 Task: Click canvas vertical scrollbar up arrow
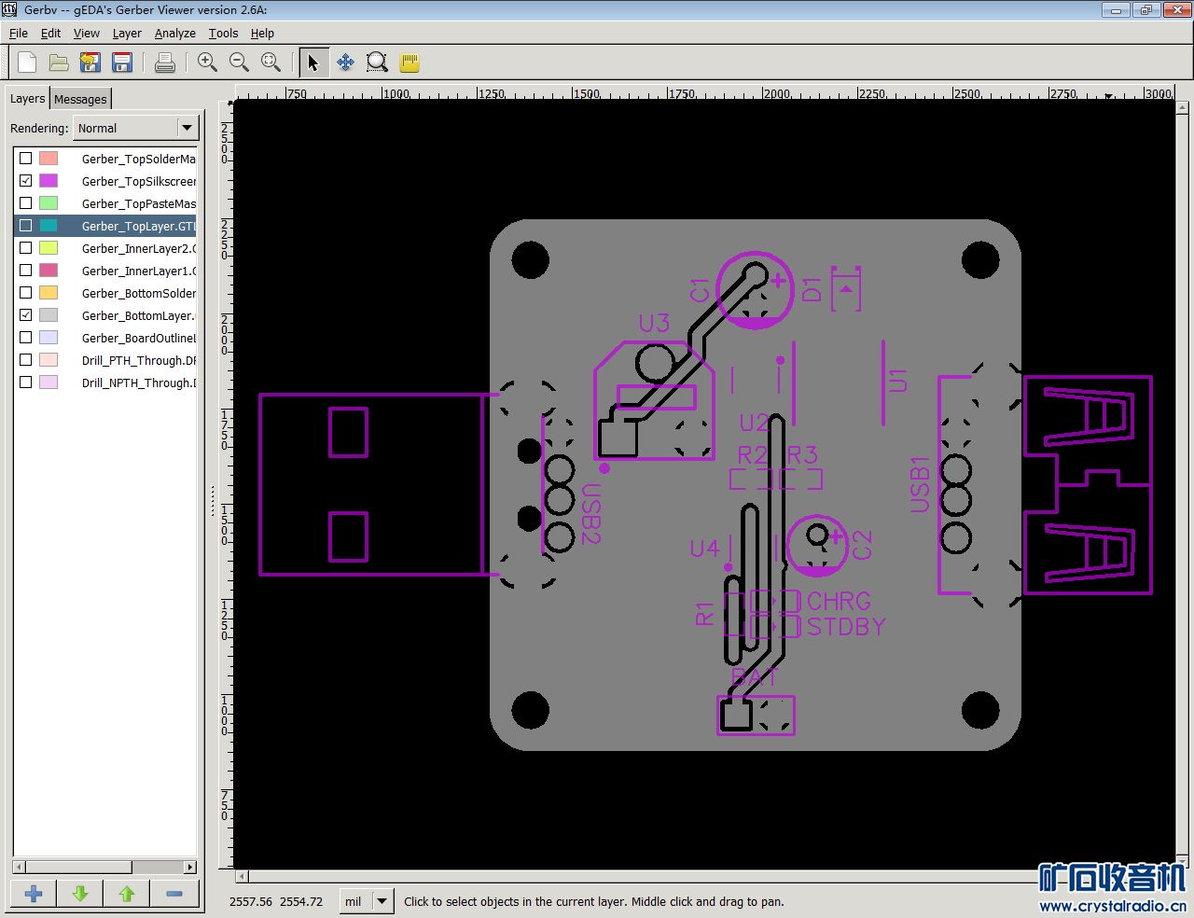[x=1183, y=105]
